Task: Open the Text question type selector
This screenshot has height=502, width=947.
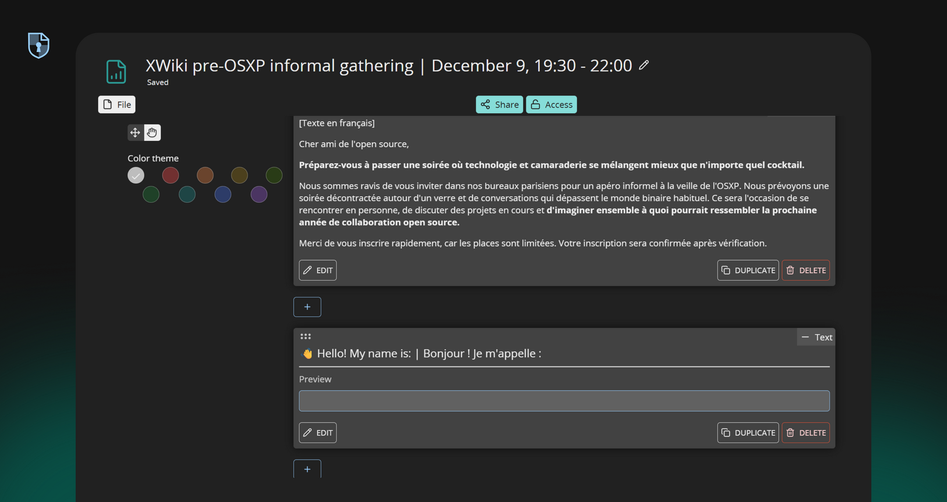Action: pos(816,337)
